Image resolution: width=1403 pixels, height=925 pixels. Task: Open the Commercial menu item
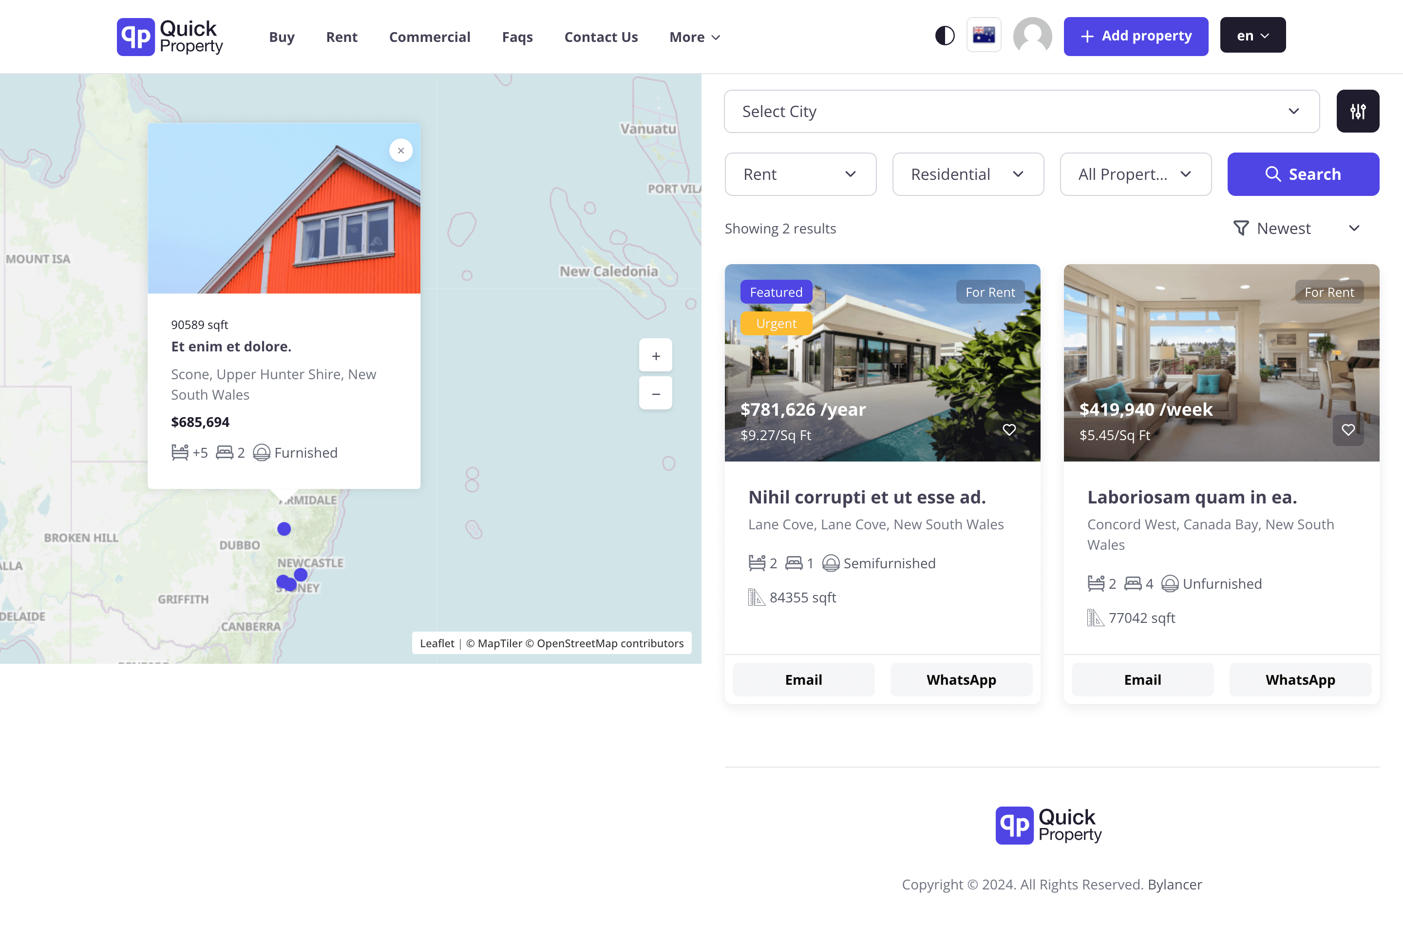click(x=429, y=37)
